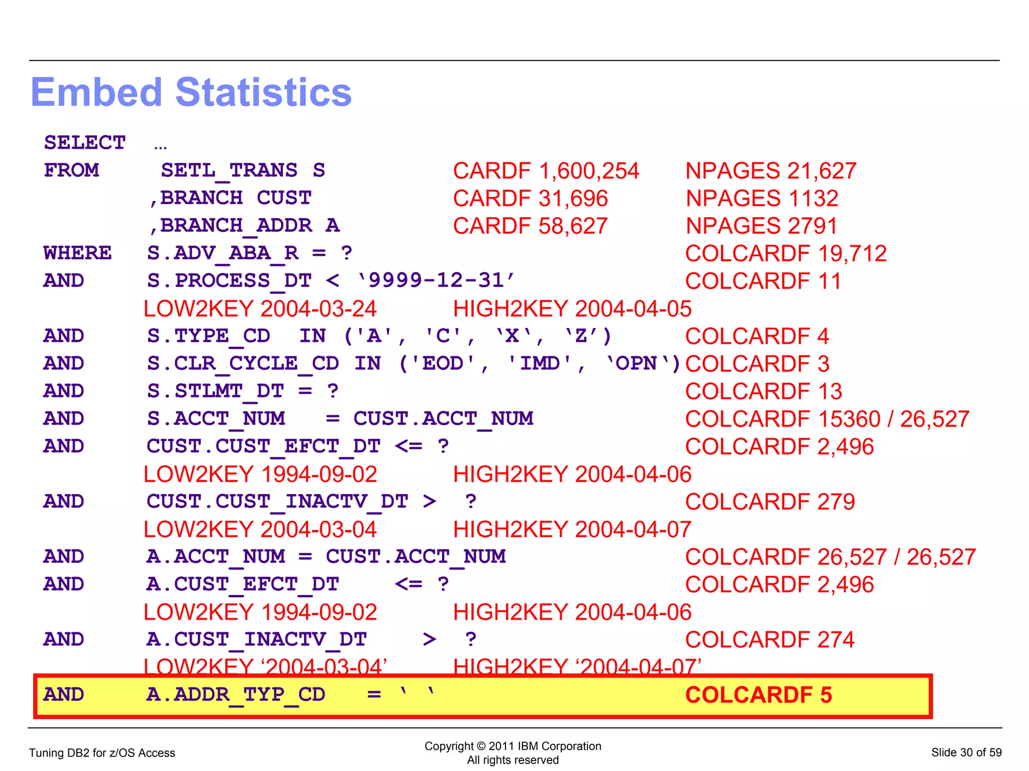Viewport: 1029px width, 771px height.
Task: Click 'S.ACCT_NUM = CUST.ACCT_NUM' join predicate
Action: [x=340, y=419]
